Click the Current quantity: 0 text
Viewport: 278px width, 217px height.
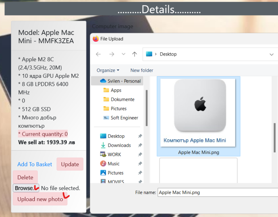[43, 134]
